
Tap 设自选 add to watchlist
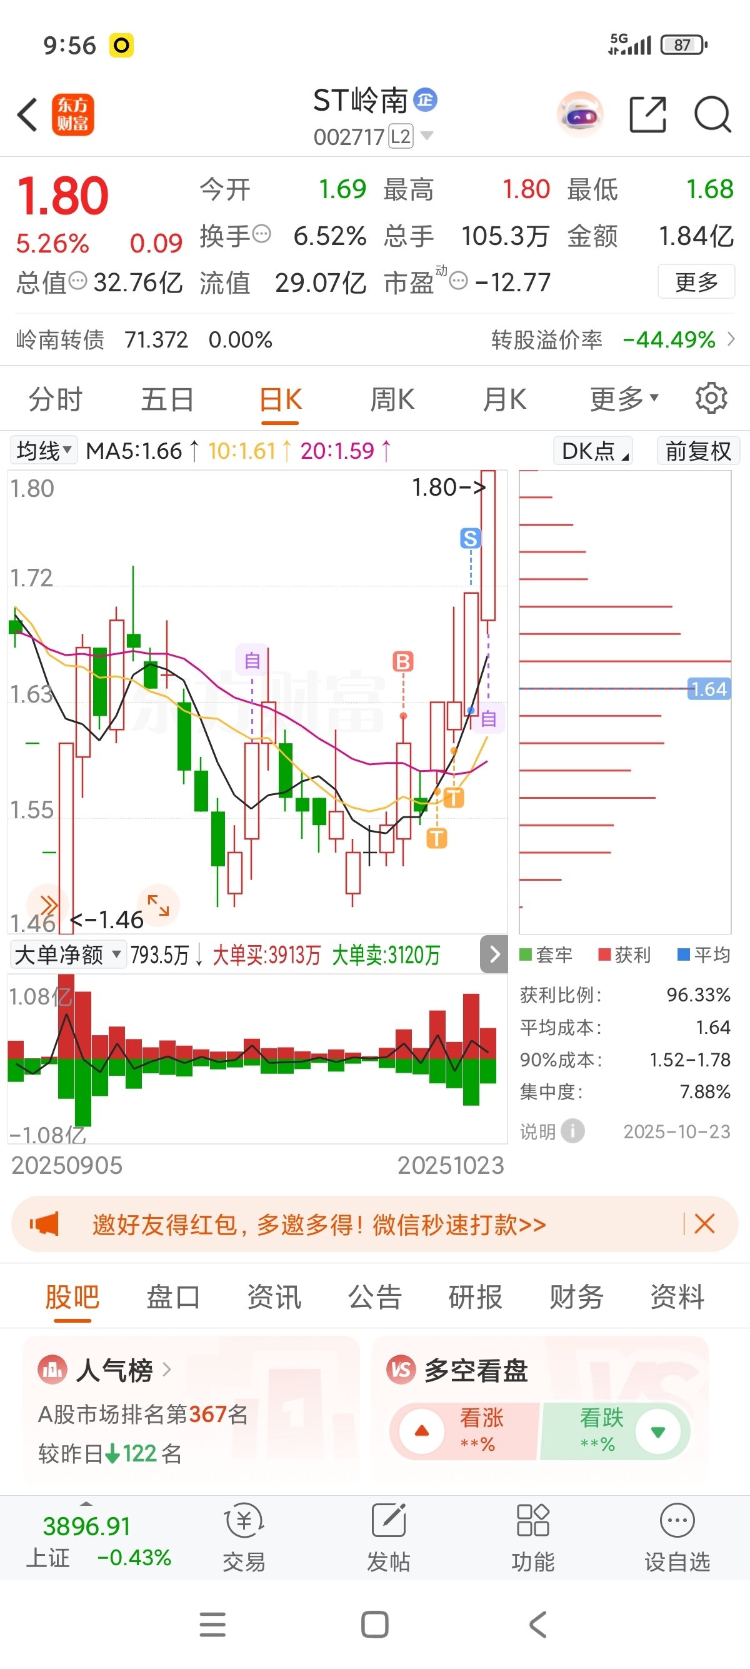click(677, 1537)
